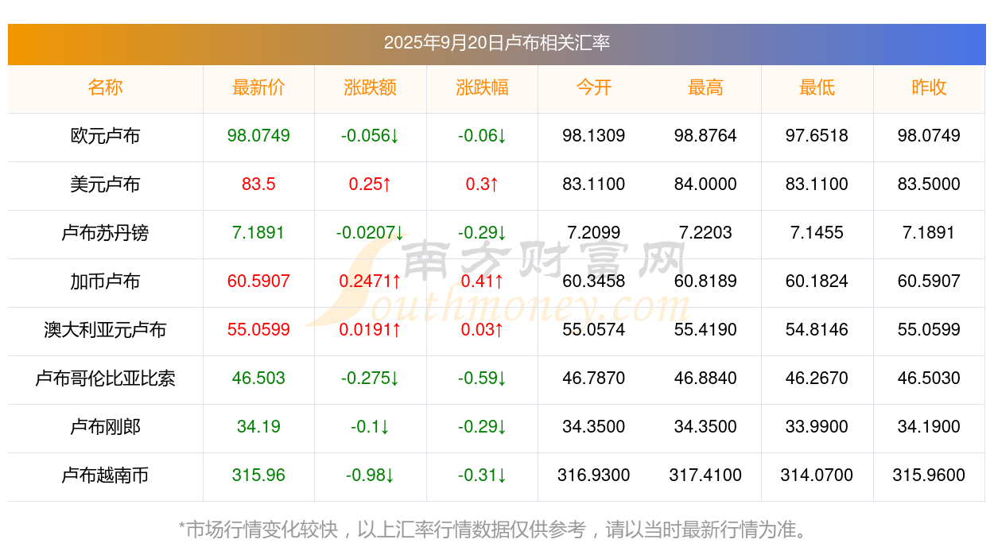Select the 最高 column header
This screenshot has height=555, width=994.
705,87
